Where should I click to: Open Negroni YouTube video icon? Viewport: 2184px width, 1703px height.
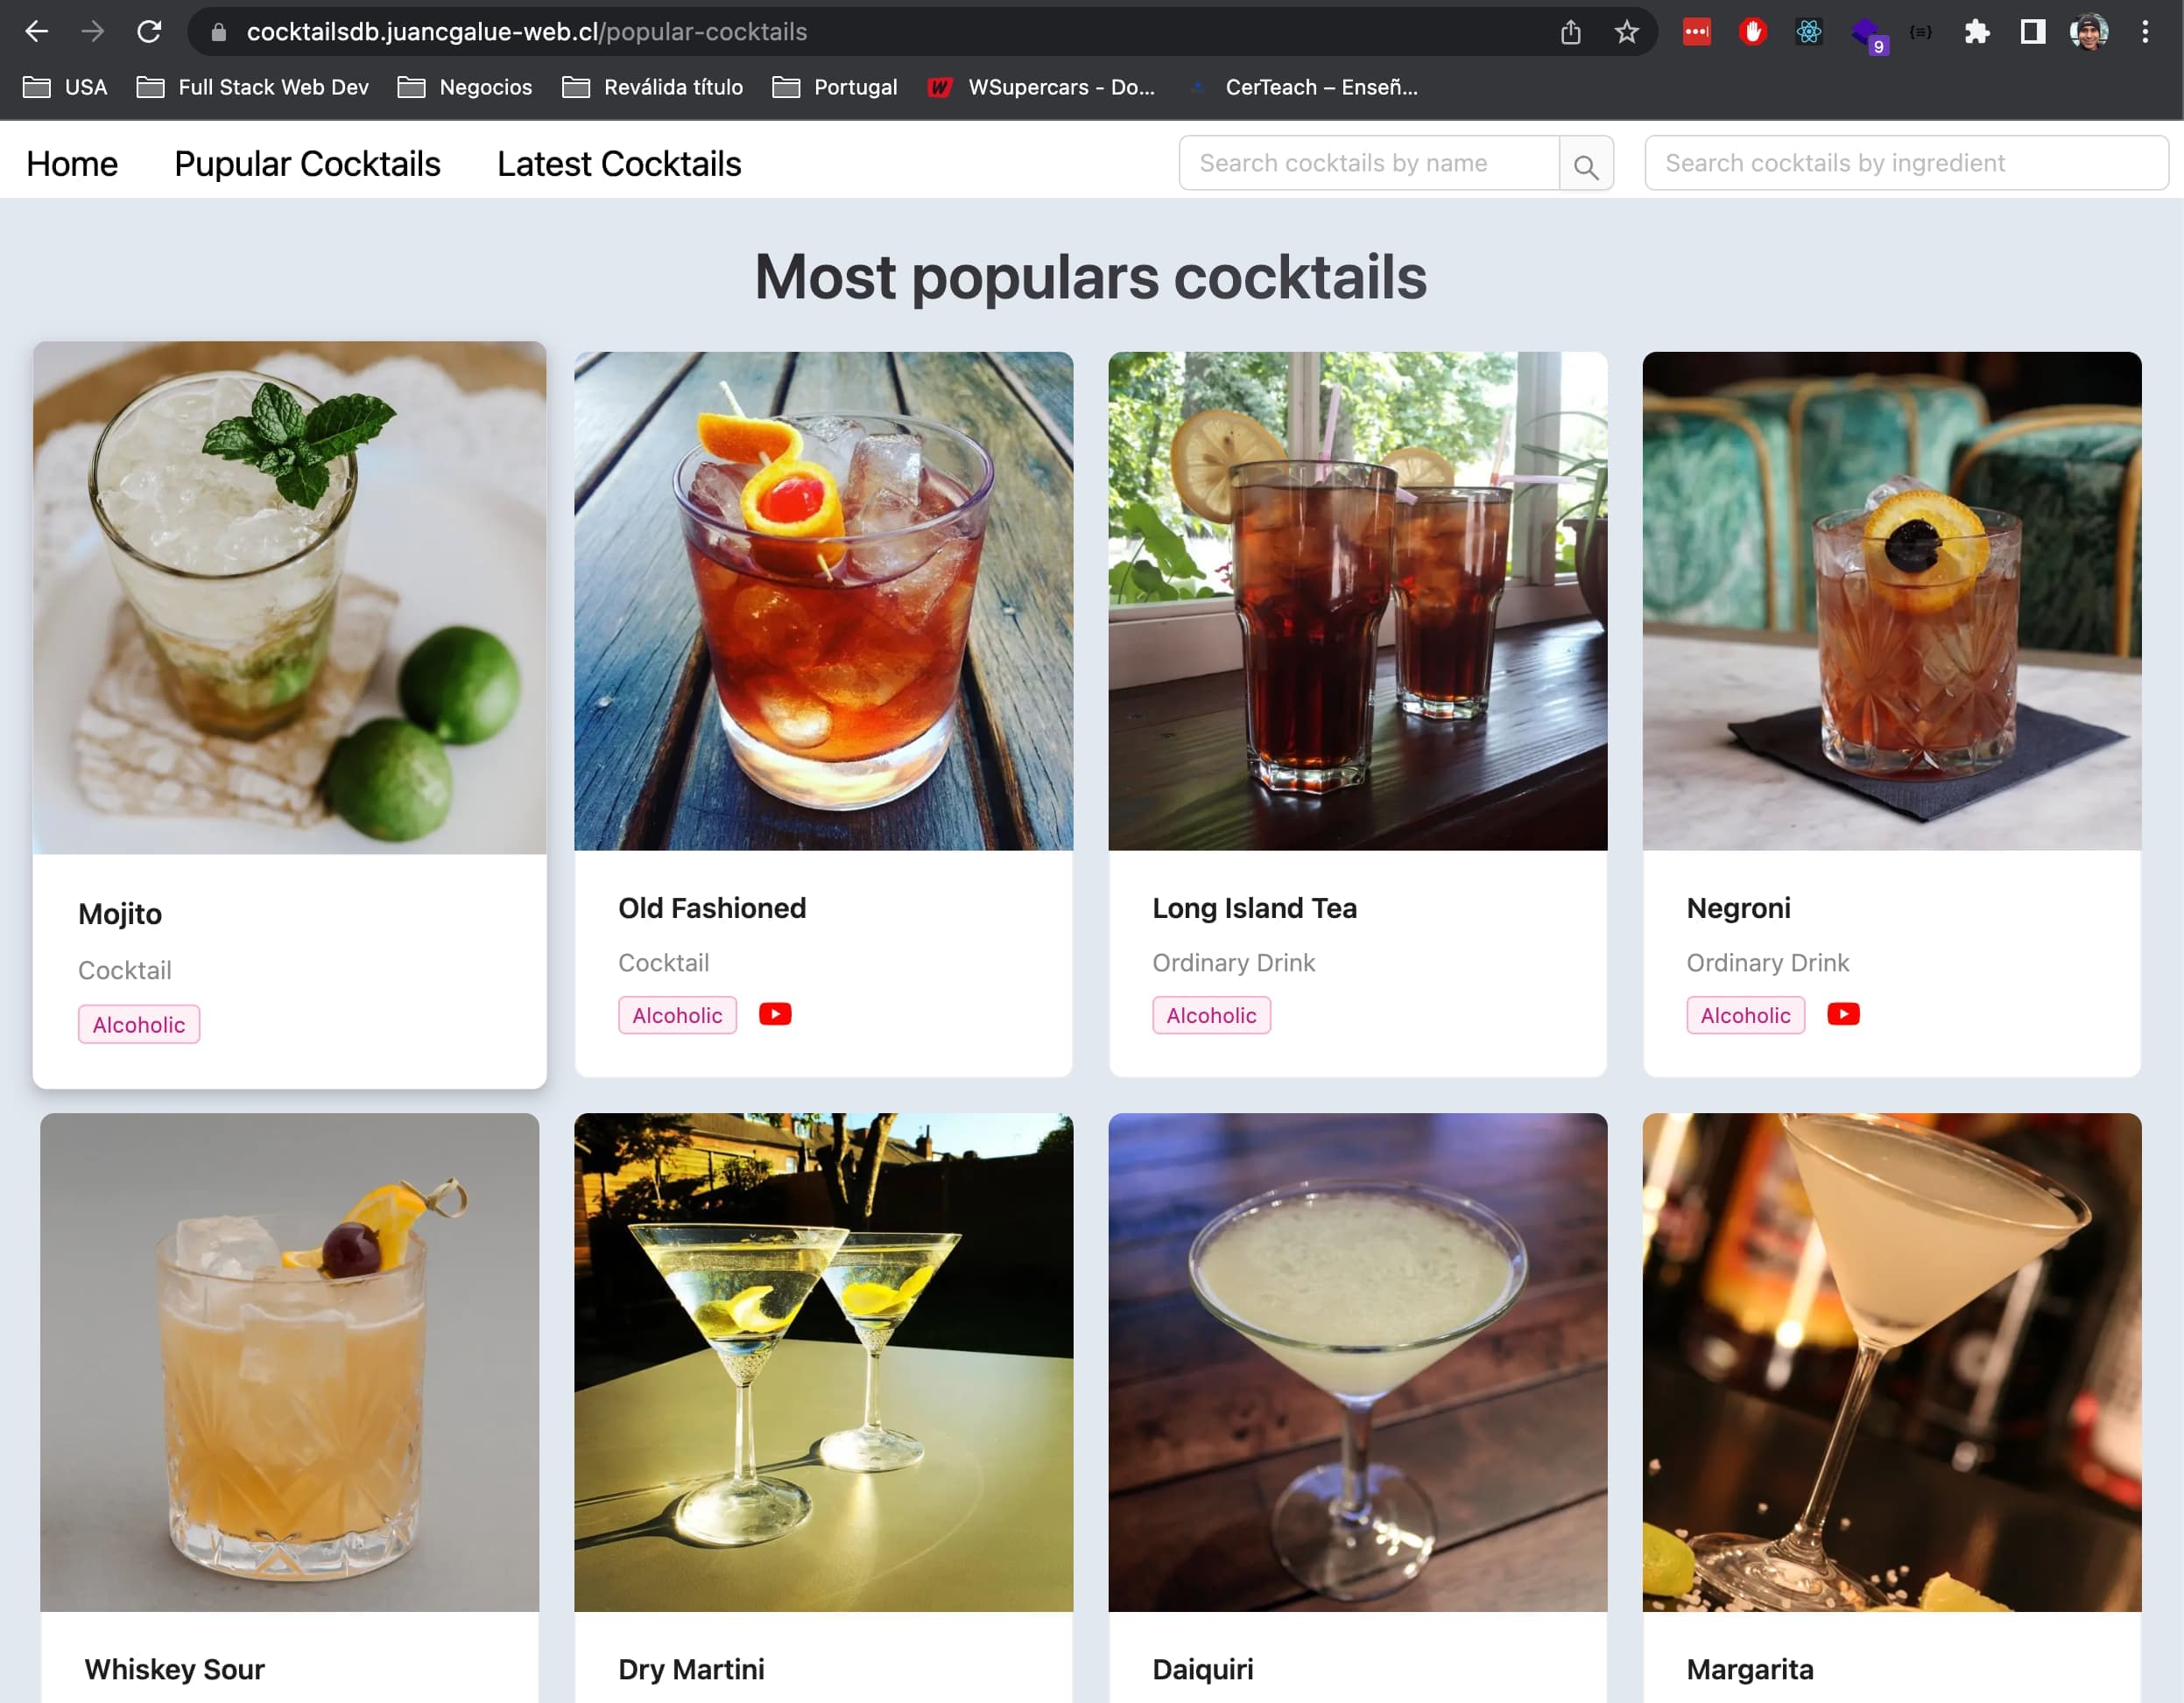click(1843, 1014)
